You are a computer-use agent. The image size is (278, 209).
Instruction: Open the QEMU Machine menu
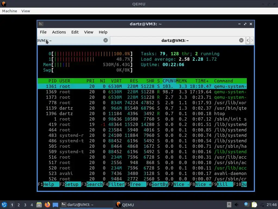pos(10,11)
